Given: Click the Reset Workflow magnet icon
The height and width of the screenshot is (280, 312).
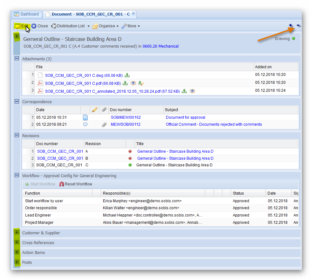Looking at the screenshot, I should pos(62,184).
